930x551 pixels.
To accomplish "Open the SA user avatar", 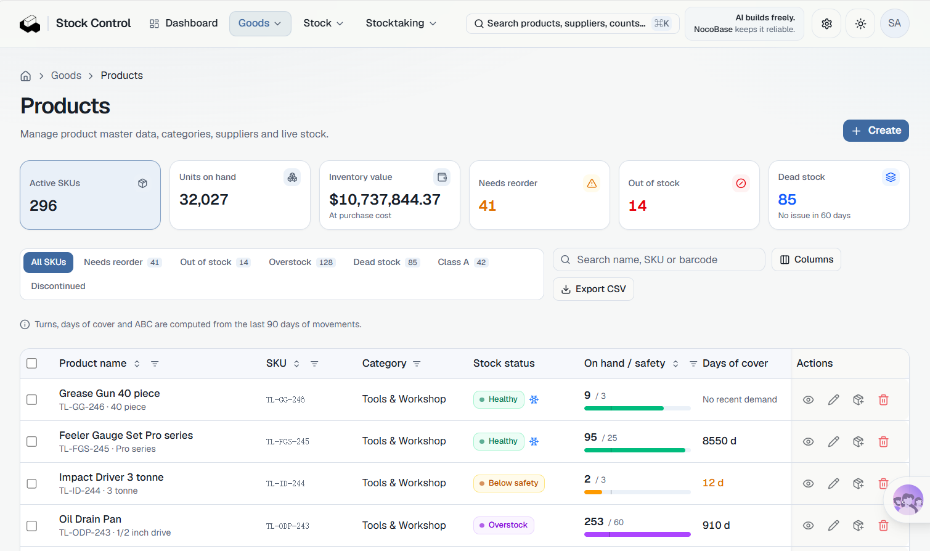I will tap(894, 23).
